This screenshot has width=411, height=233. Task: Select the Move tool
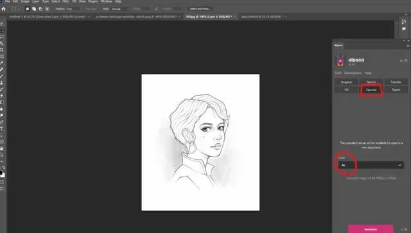[x=2, y=24]
